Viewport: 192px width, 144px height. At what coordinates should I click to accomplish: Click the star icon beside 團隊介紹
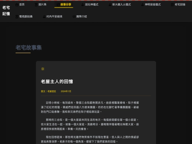pyautogui.click(x=74, y=16)
